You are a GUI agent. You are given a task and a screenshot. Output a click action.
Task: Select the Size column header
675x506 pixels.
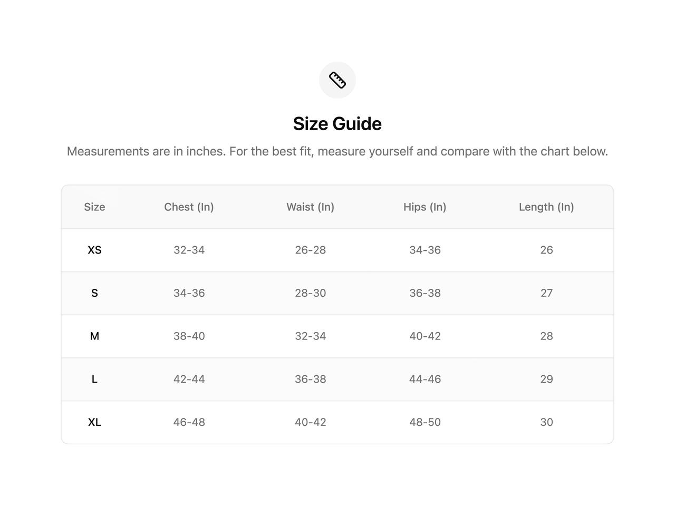click(94, 207)
